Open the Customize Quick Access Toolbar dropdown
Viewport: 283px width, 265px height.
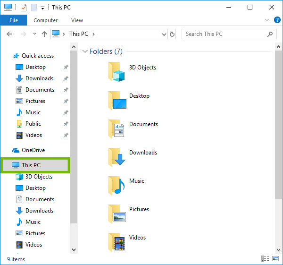coord(42,8)
